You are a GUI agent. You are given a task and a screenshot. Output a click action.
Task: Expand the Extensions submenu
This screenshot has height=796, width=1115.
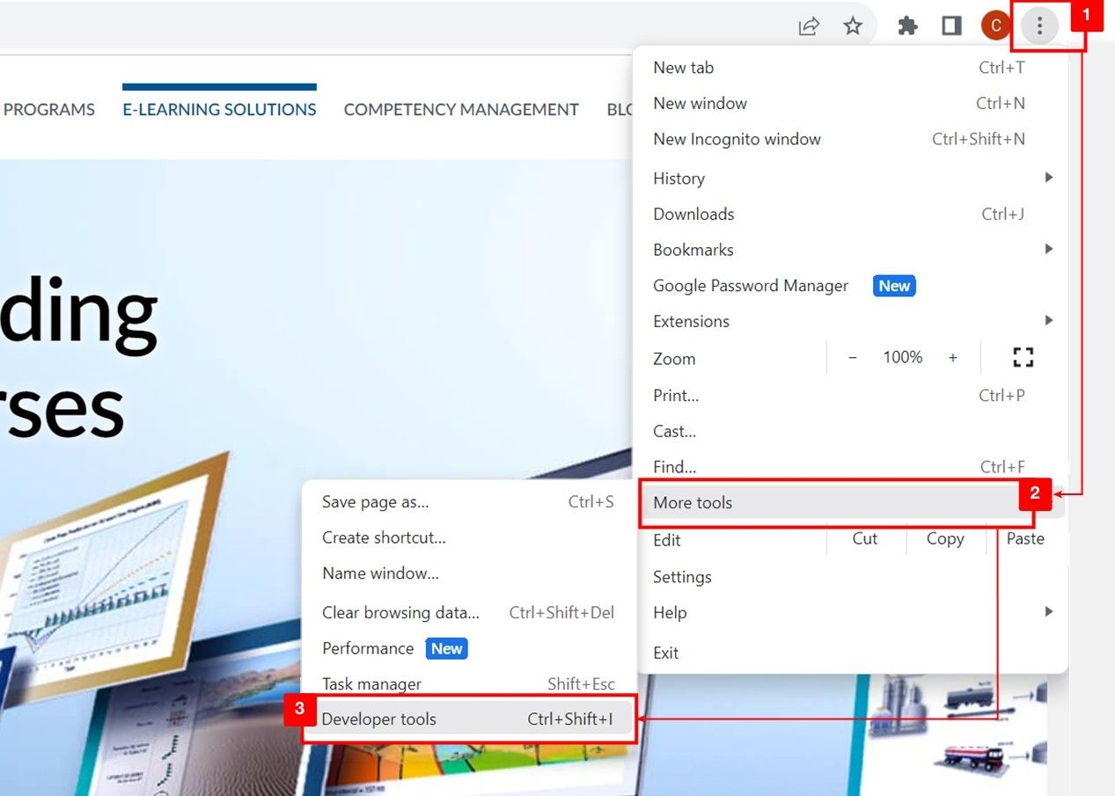(850, 321)
